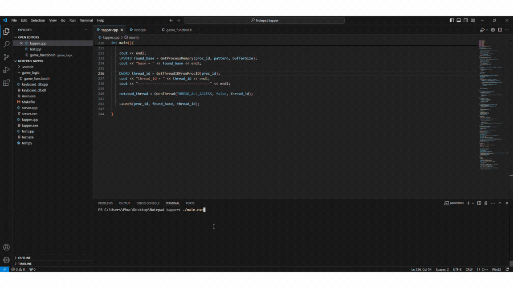513x288 pixels.
Task: Toggle the bottom panel visibility
Action: coord(459,20)
